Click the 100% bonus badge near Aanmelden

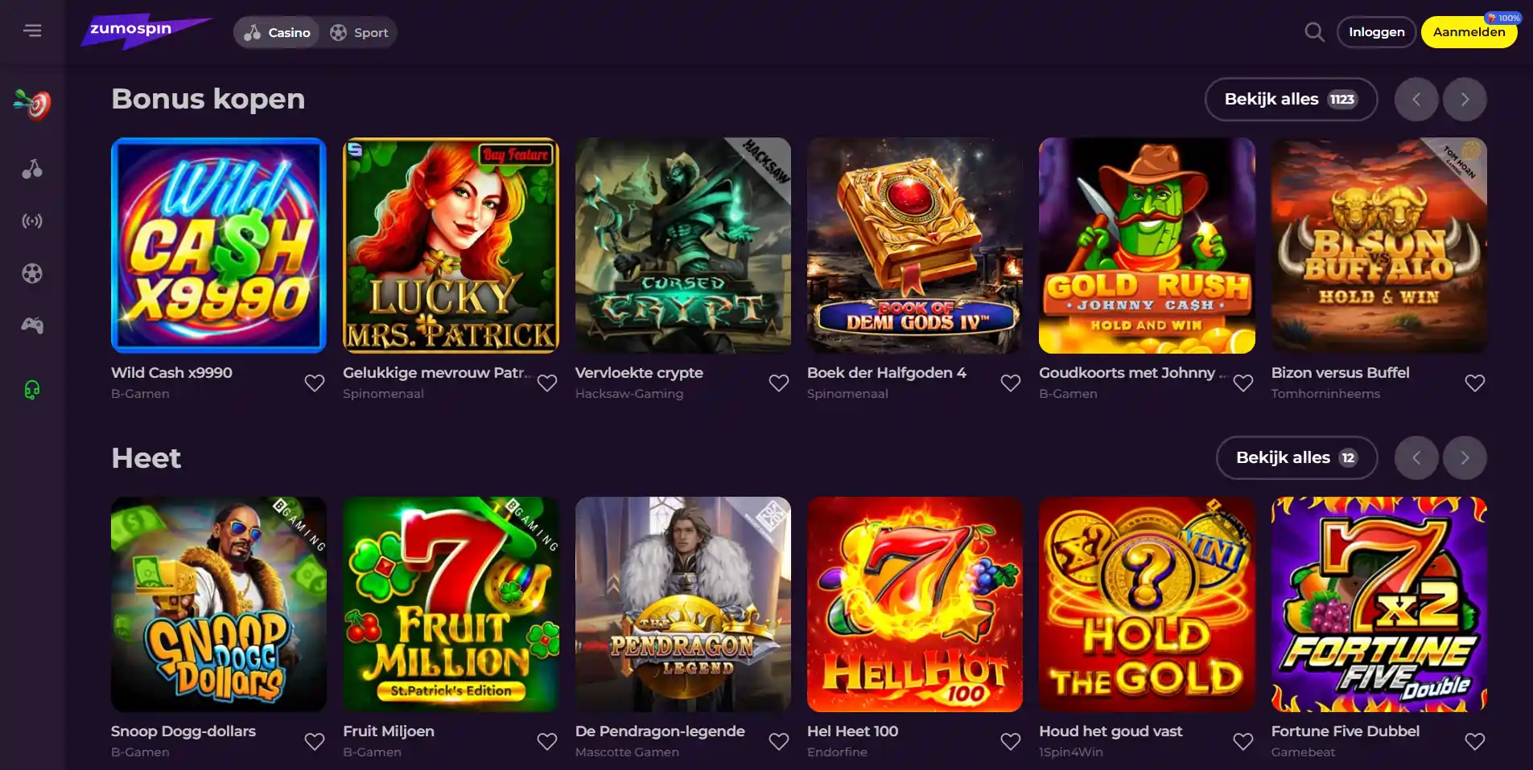click(x=1503, y=16)
